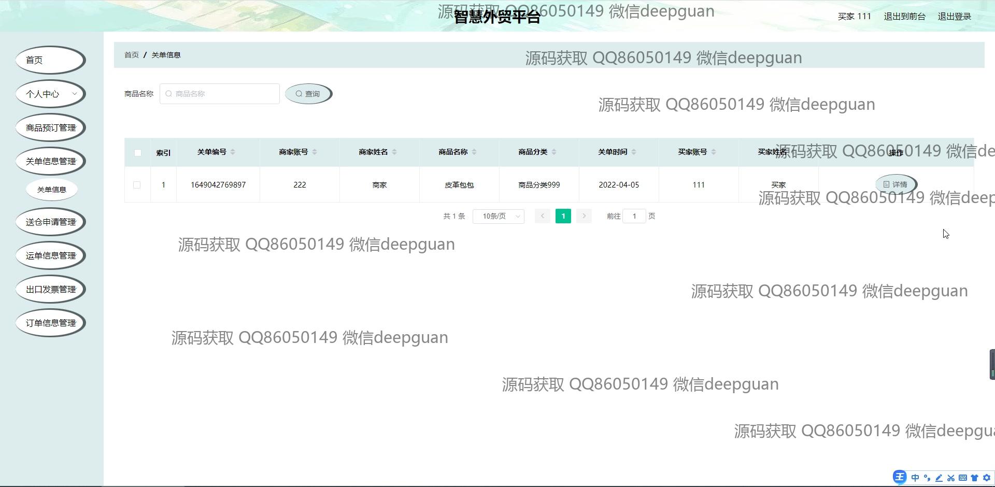995x487 pixels.
Task: Open the IME soft keyboard icon
Action: click(x=962, y=478)
